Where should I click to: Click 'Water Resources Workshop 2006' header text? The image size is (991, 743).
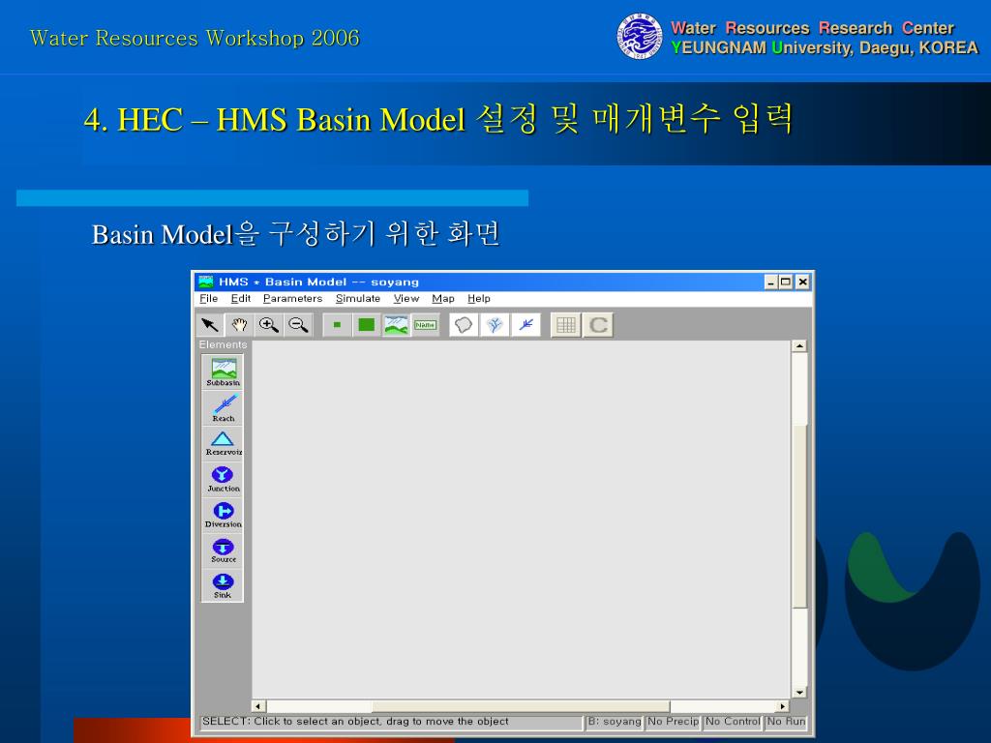coord(195,38)
